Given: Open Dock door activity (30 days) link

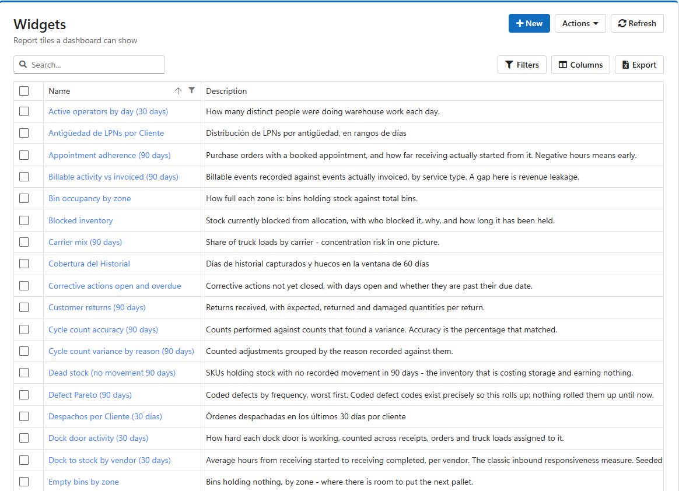Looking at the screenshot, I should coord(99,438).
